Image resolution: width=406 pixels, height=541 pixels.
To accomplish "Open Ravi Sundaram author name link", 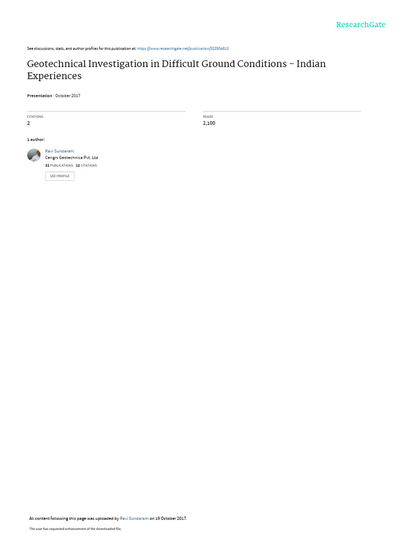I will click(x=59, y=151).
